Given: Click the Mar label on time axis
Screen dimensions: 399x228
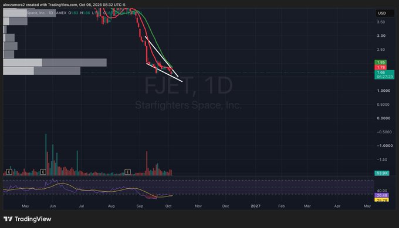Looking at the screenshot, I should [307, 206].
